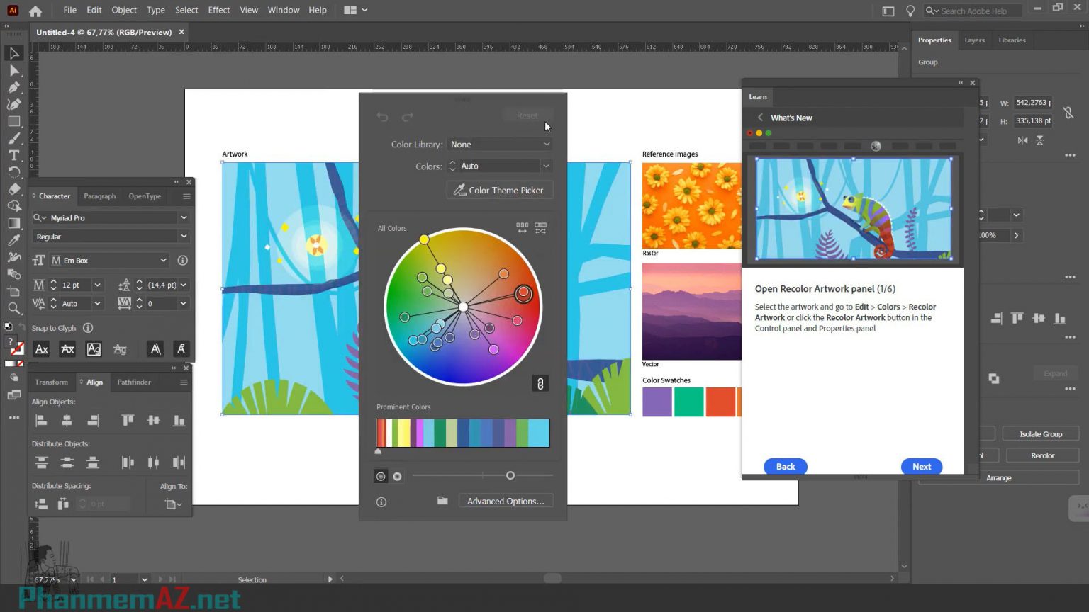The image size is (1089, 612).
Task: Enable the All Caps formatting option
Action: [x=155, y=348]
